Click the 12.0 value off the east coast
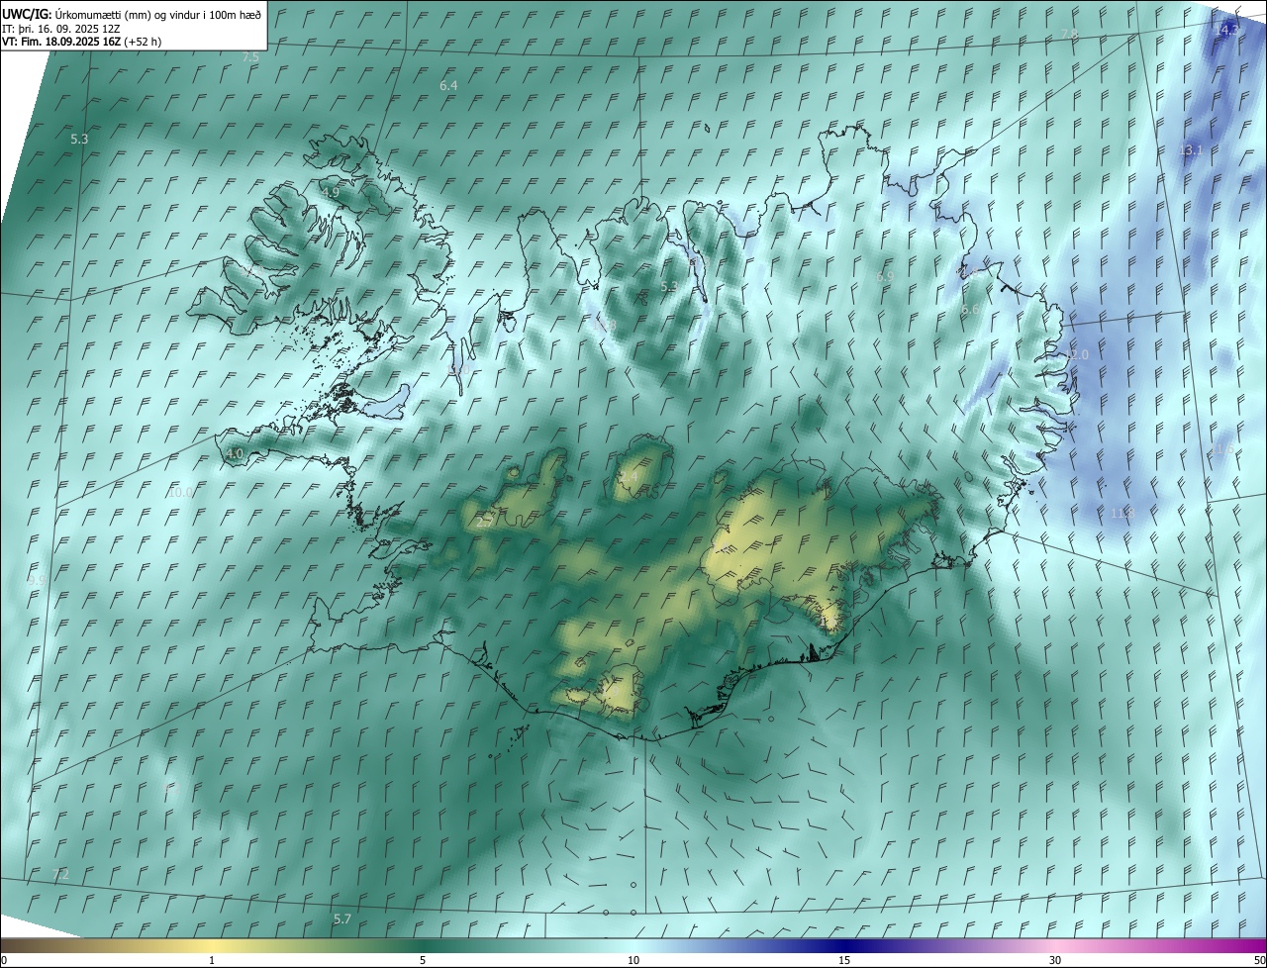Viewport: 1267px width, 968px height. [x=1076, y=354]
